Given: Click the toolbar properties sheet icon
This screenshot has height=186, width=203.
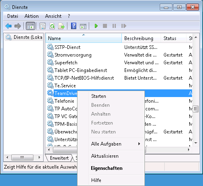Looking at the screenshot, I should pos(42,26).
